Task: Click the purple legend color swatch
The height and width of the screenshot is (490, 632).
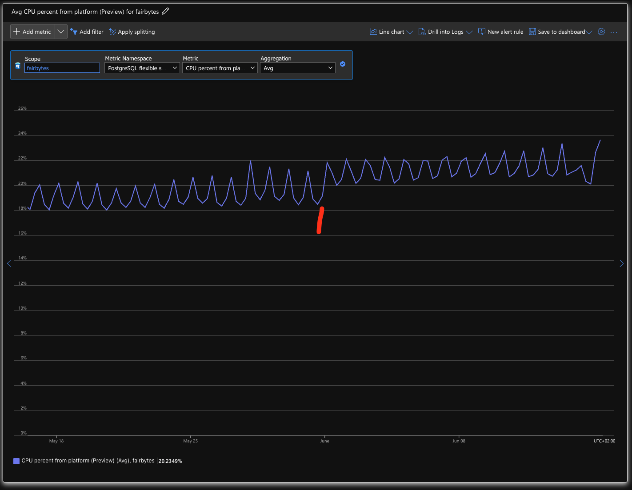Action: pyautogui.click(x=16, y=461)
